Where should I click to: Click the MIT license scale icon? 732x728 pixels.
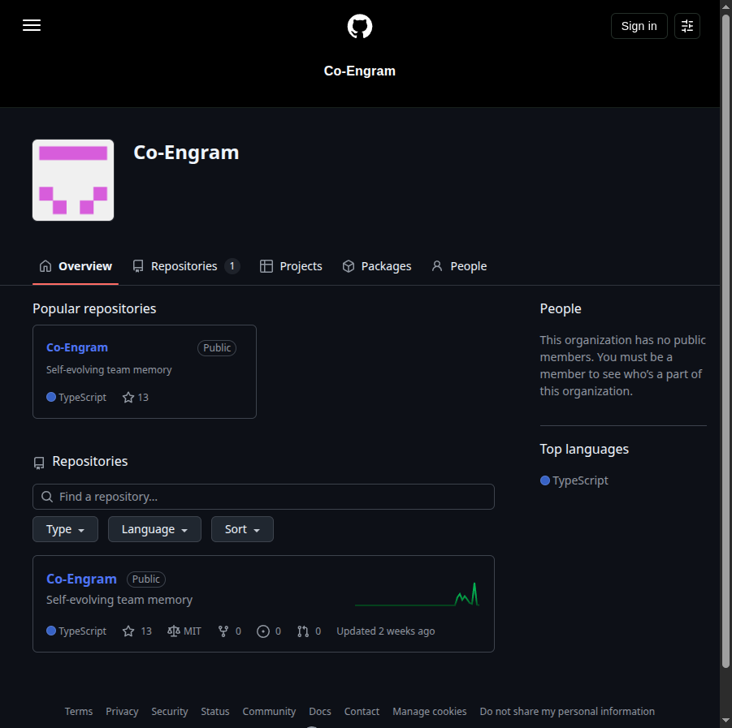(174, 631)
